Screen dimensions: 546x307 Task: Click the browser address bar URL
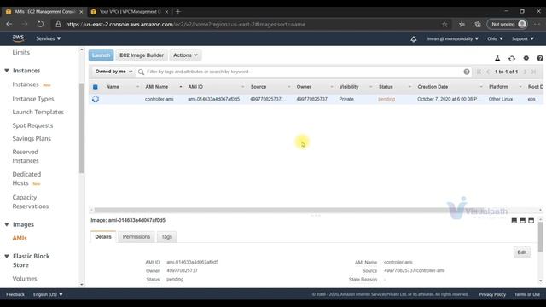[x=185, y=25]
